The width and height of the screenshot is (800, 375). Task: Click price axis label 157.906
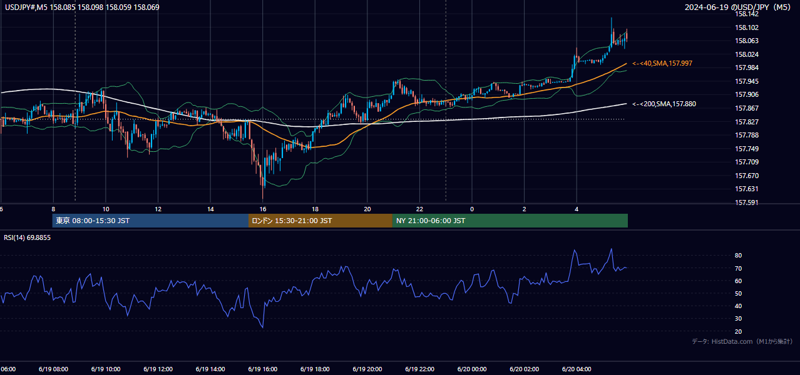747,95
